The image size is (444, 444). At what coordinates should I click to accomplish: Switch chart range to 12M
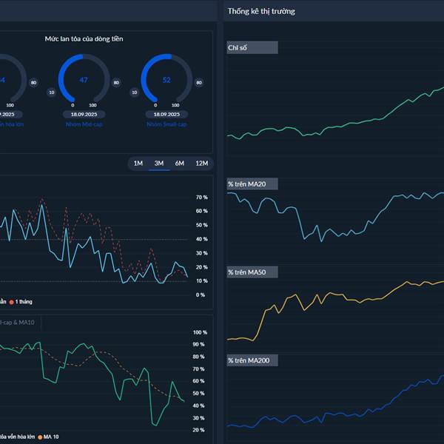(x=201, y=164)
